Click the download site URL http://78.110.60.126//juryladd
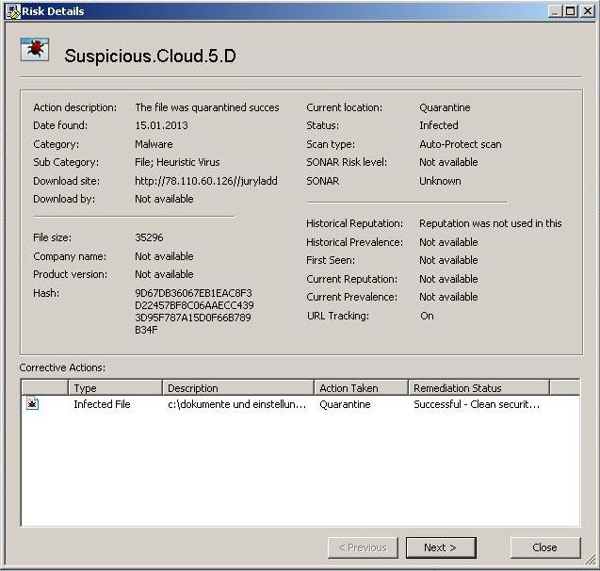The image size is (600, 571). pyautogui.click(x=206, y=181)
